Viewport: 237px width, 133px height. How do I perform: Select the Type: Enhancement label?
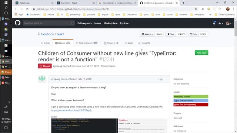coord(191,100)
